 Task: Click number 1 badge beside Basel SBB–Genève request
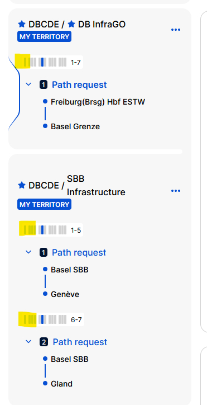click(44, 252)
